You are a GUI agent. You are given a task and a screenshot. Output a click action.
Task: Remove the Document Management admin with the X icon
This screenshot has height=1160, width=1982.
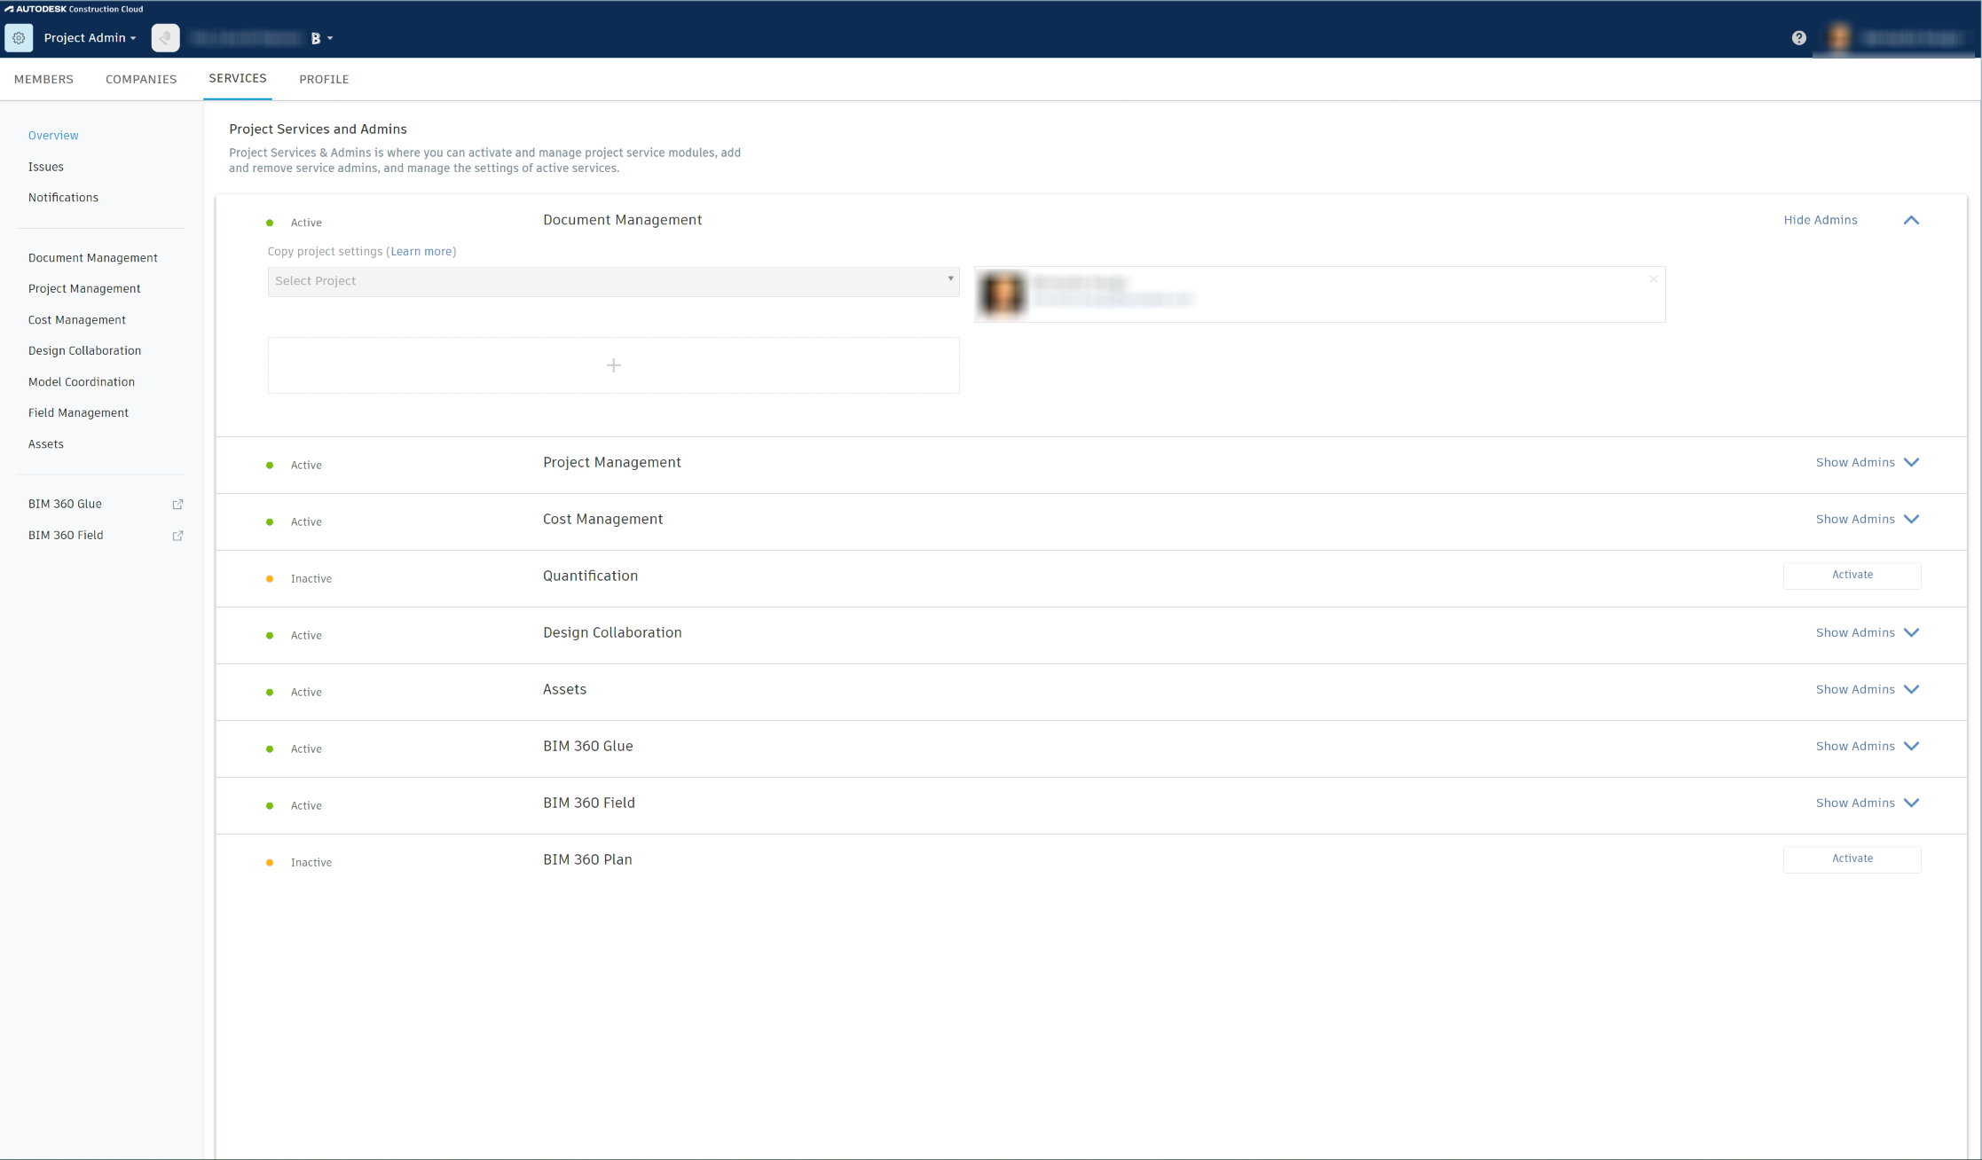[x=1653, y=278]
